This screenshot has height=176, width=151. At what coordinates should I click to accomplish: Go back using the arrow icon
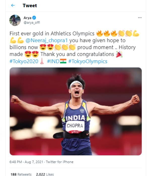pyautogui.click(x=13, y=5)
